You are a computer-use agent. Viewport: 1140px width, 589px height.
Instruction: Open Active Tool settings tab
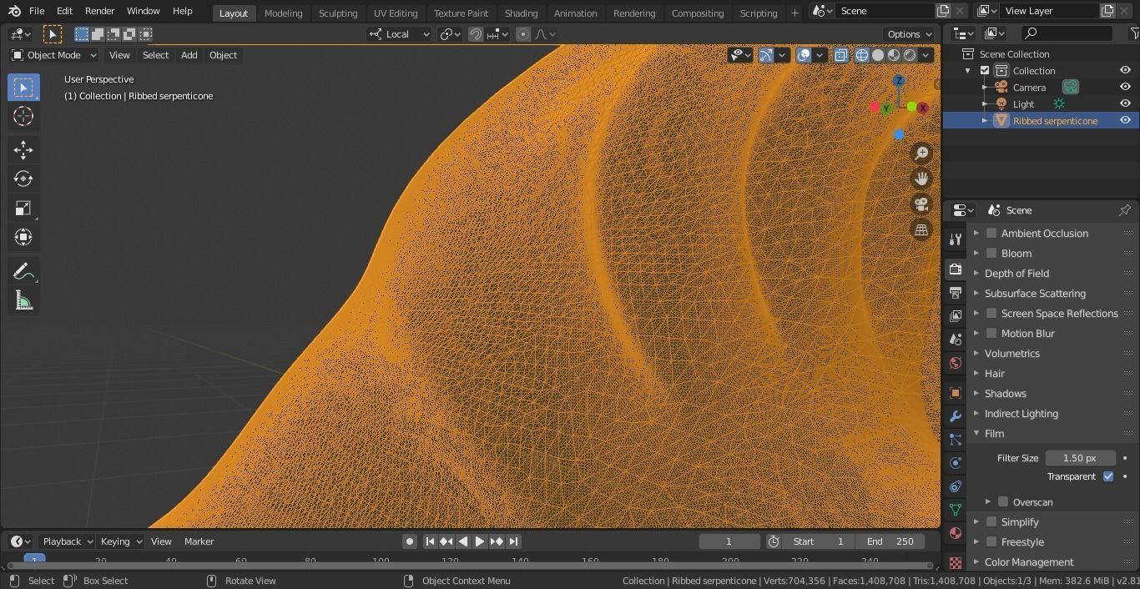[x=956, y=239]
